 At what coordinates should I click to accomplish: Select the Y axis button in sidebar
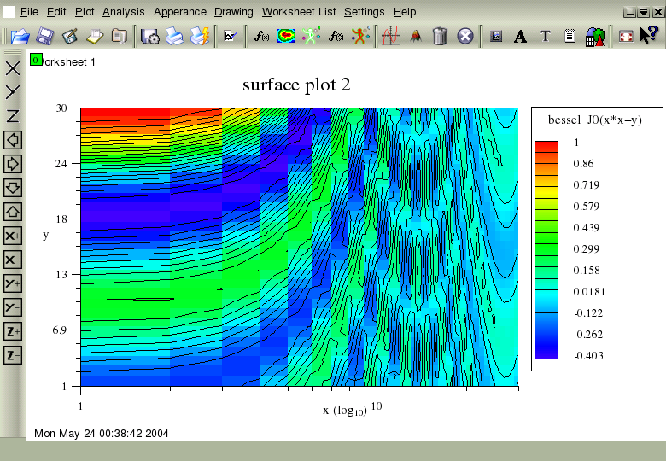click(x=13, y=92)
